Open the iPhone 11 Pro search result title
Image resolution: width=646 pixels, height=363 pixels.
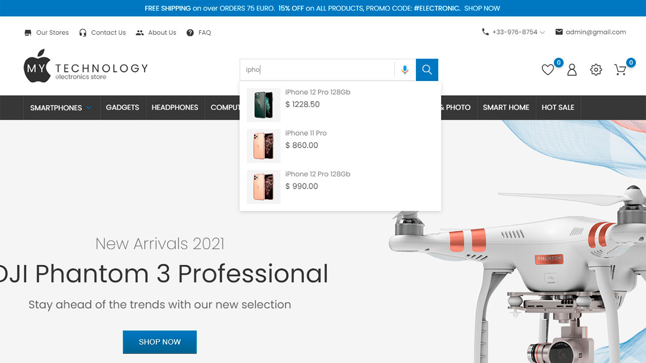point(306,133)
